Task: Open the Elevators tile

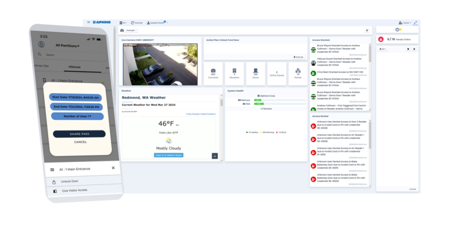Action: point(234,74)
